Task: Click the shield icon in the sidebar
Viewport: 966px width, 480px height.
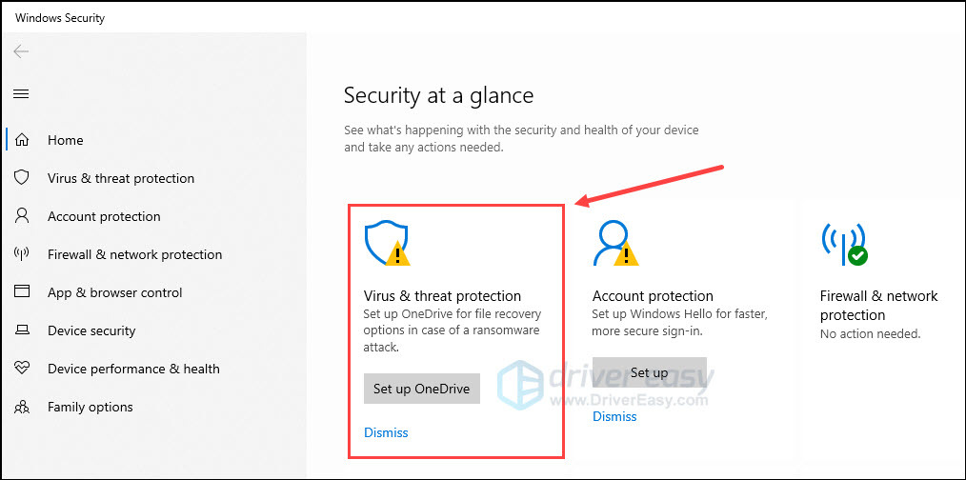Action: pos(22,178)
